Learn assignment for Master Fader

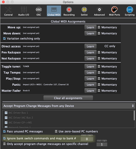90,91
